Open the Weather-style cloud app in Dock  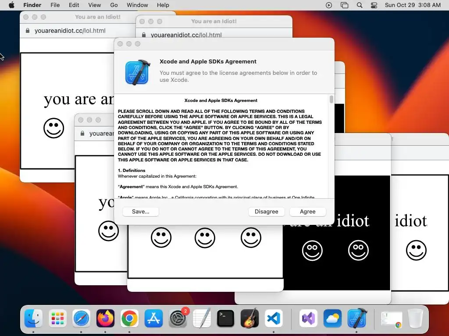(x=332, y=318)
